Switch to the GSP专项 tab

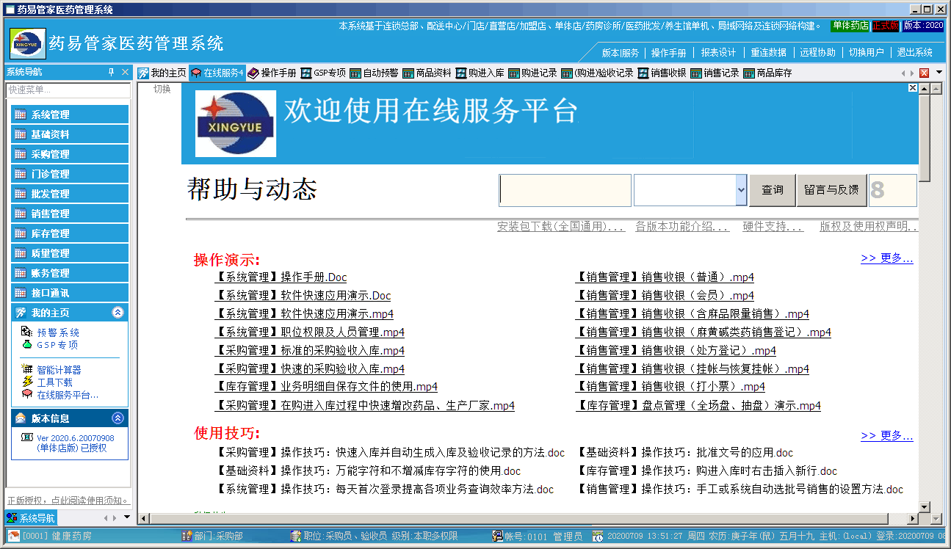[x=323, y=73]
